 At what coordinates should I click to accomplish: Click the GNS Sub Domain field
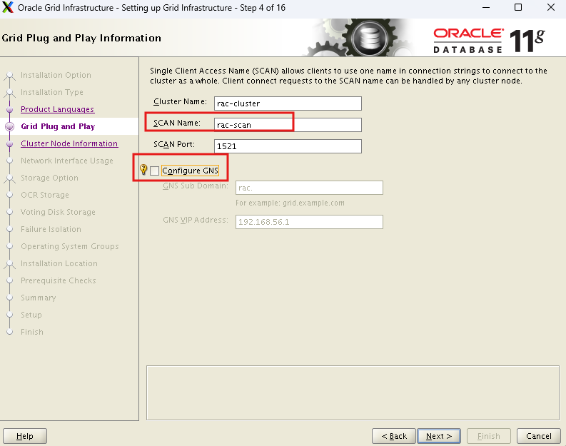[309, 188]
